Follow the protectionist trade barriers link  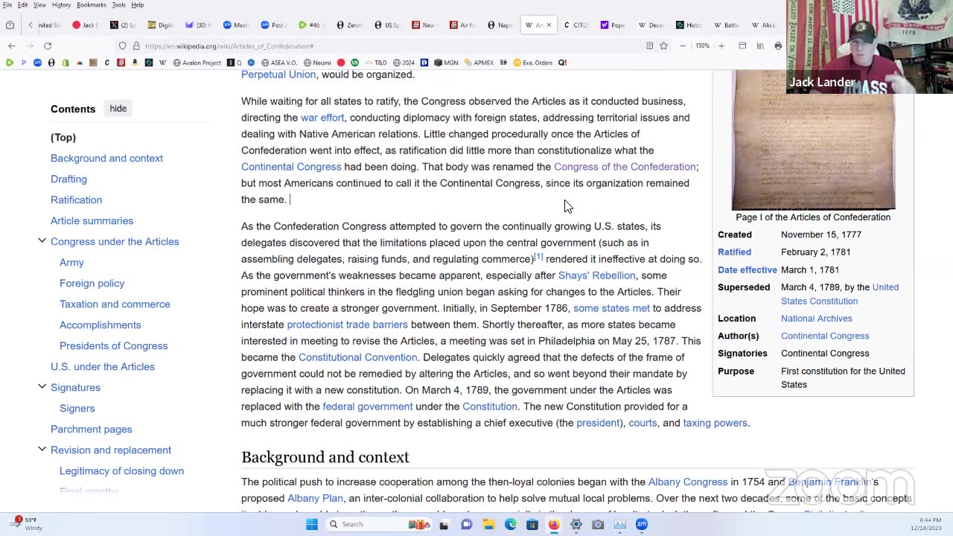347,325
